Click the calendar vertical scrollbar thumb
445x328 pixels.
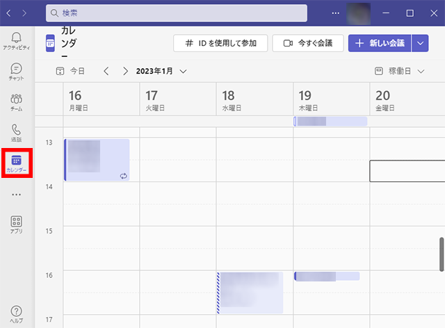[441, 254]
